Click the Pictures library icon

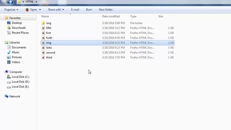(9, 57)
